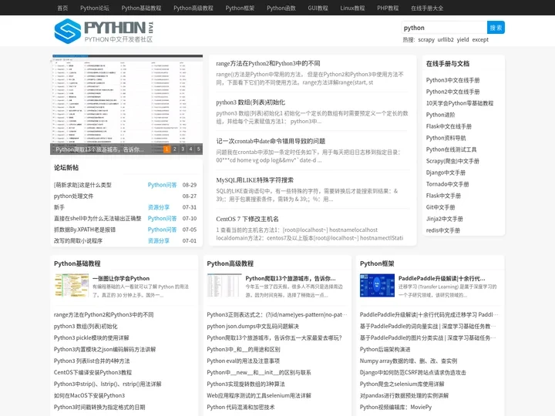This screenshot has height=416, width=555.
Task: Focus the search input containing python
Action: tap(444, 28)
